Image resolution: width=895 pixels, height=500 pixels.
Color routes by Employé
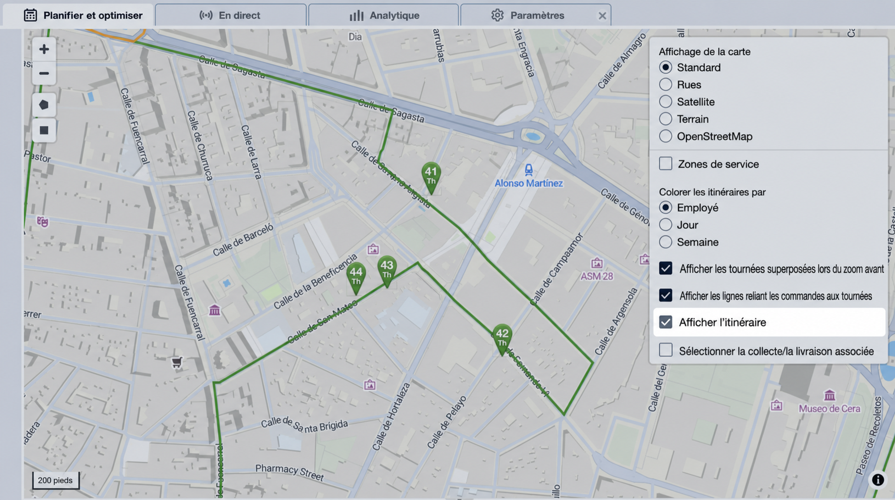(x=665, y=207)
